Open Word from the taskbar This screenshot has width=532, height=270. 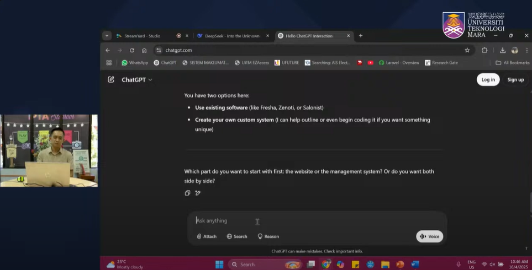point(415,264)
